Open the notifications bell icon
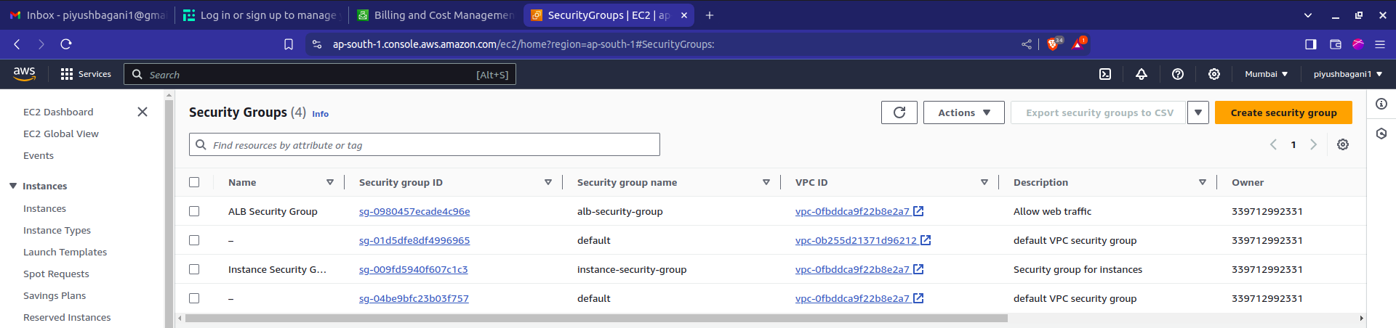 [x=1142, y=74]
